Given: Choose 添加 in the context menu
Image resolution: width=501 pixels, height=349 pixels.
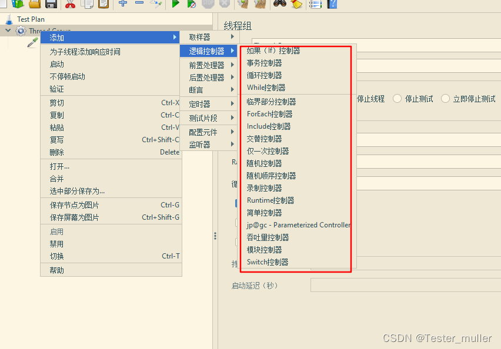Looking at the screenshot, I should tap(110, 38).
